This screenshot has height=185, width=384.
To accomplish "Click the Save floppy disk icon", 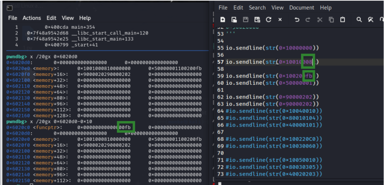I will [246, 20].
